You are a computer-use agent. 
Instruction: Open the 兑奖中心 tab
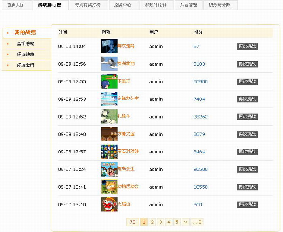pyautogui.click(x=123, y=5)
